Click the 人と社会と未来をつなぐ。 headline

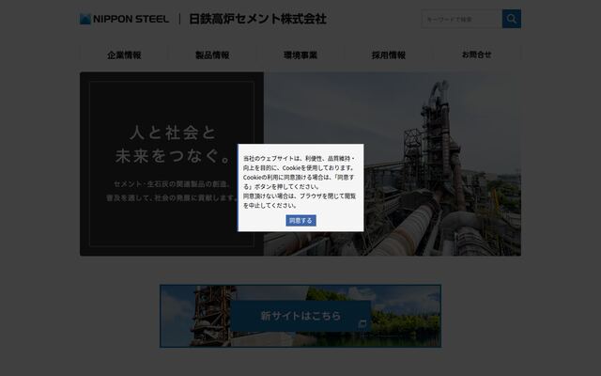pos(173,144)
